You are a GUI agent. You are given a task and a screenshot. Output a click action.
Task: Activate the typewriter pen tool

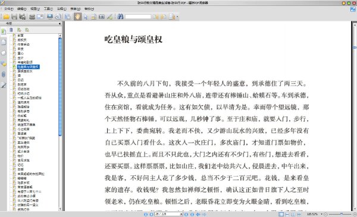(x=109, y=17)
